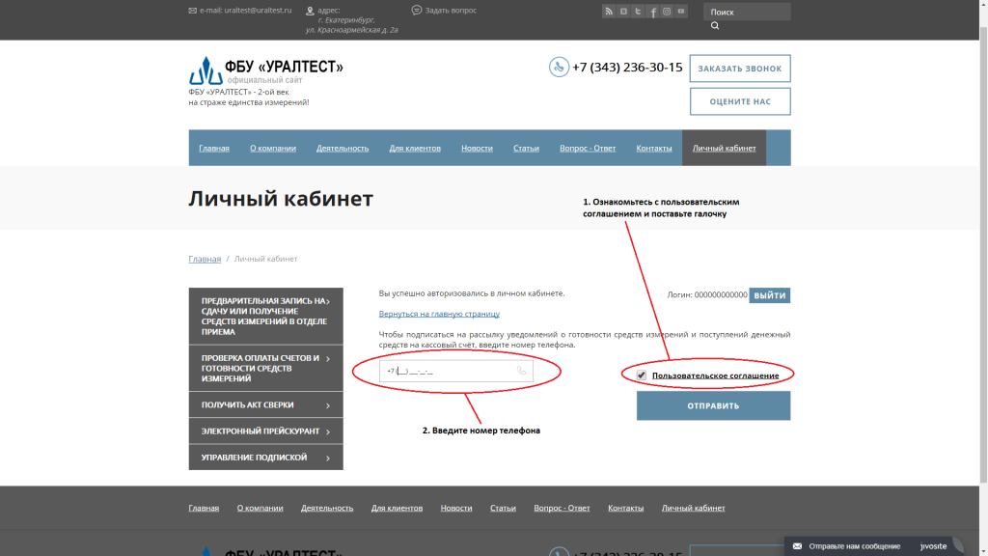Expand Предварительная запись на сдачу sidebar arrow

(x=328, y=301)
